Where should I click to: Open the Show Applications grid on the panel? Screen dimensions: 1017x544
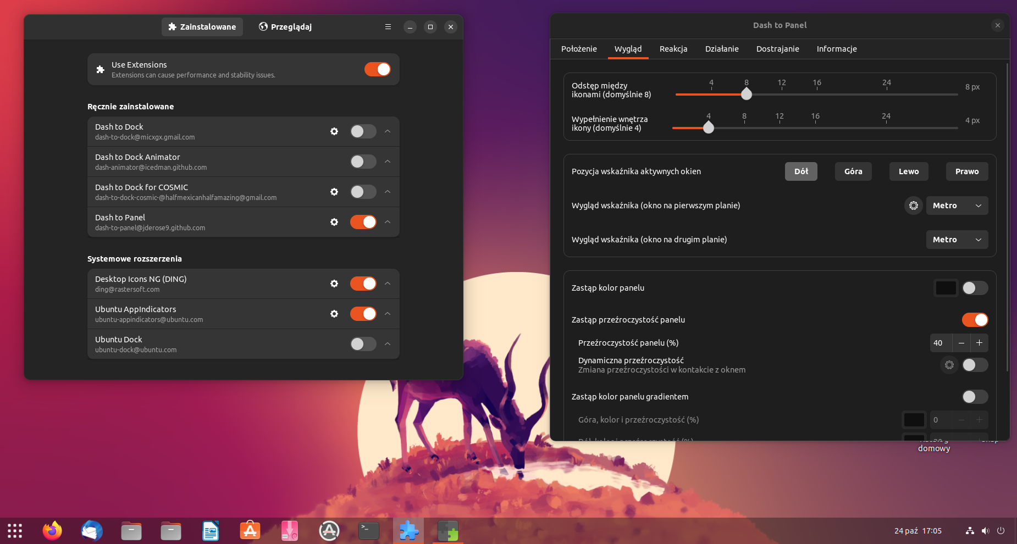(x=15, y=531)
